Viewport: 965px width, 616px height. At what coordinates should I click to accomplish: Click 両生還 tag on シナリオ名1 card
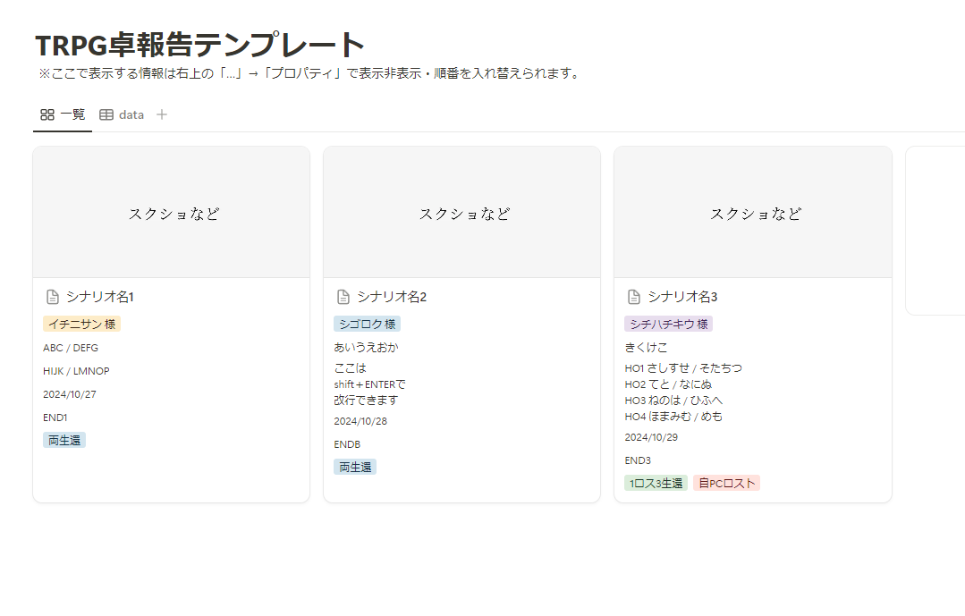click(64, 440)
